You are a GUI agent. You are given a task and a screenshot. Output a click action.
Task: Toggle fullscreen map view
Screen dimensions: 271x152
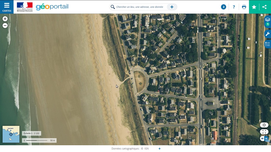pyautogui.click(x=264, y=132)
